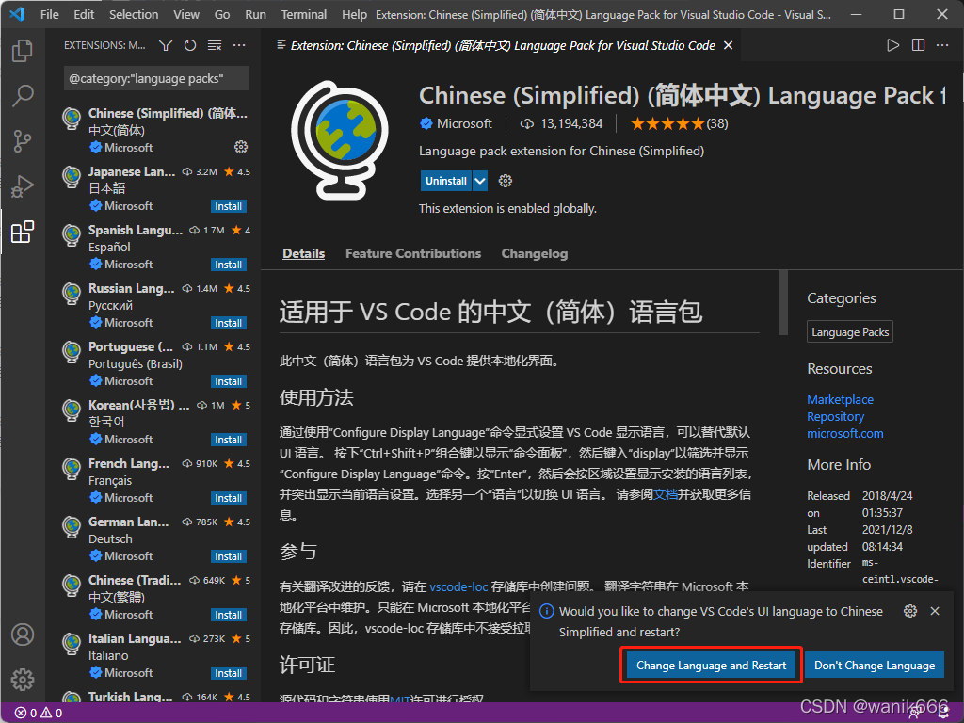Open the microsoft.com link

coord(845,433)
